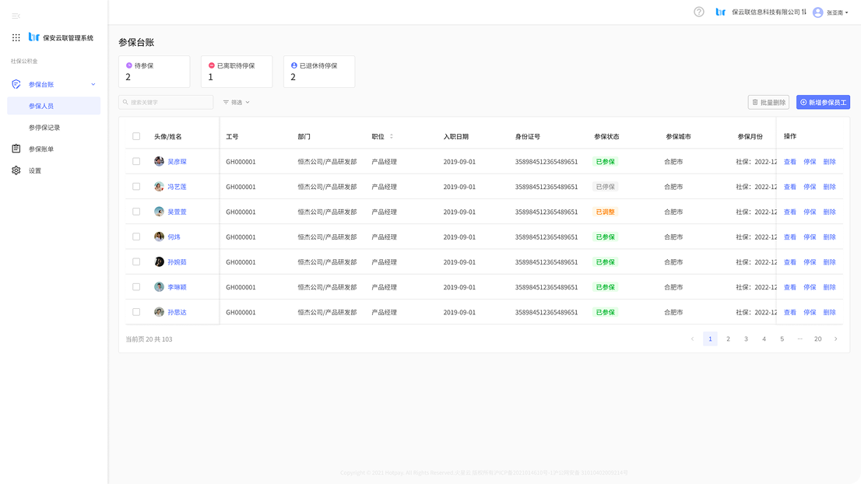Image resolution: width=861 pixels, height=484 pixels.
Task: Switch to 参停保记录 menu item
Action: (44, 128)
